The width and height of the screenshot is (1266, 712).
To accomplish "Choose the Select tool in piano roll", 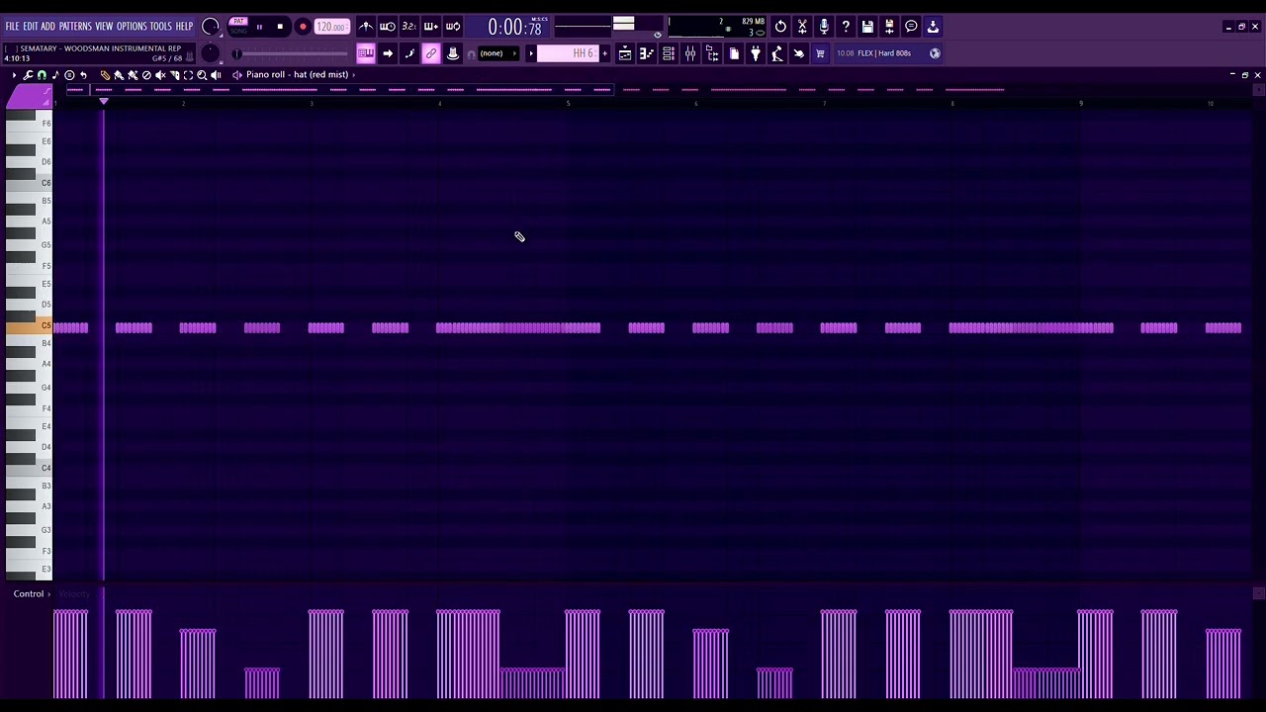I will pos(189,75).
